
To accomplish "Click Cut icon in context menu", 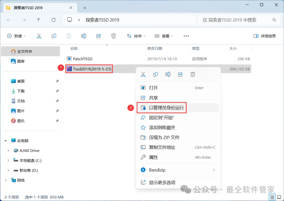I will pyautogui.click(x=143, y=74).
